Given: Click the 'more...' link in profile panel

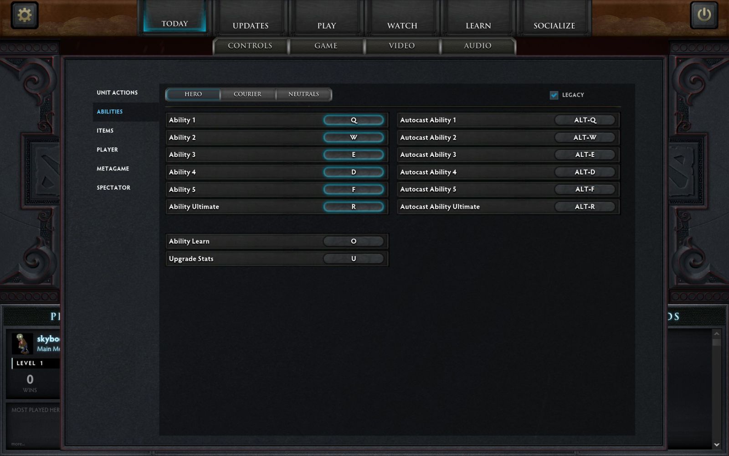Looking at the screenshot, I should [18, 444].
